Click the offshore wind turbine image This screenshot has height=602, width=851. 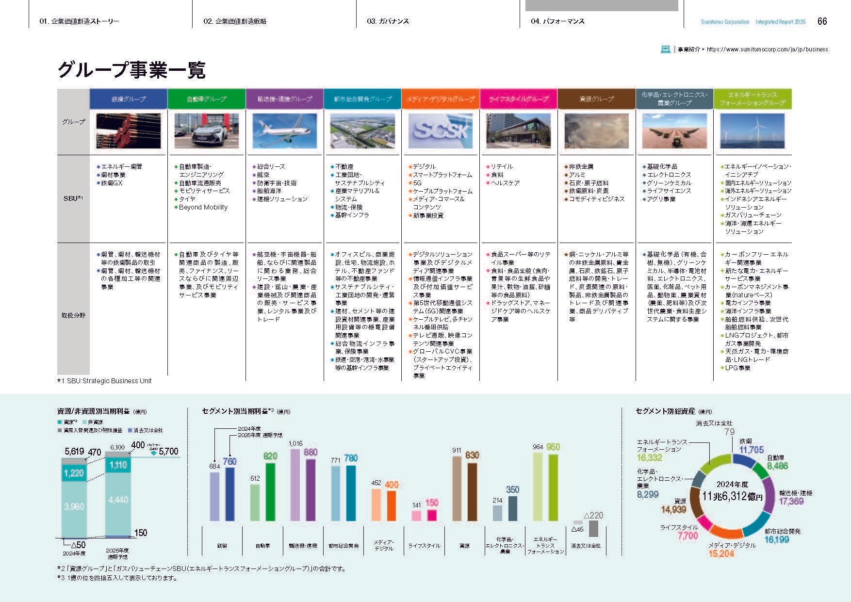[753, 131]
